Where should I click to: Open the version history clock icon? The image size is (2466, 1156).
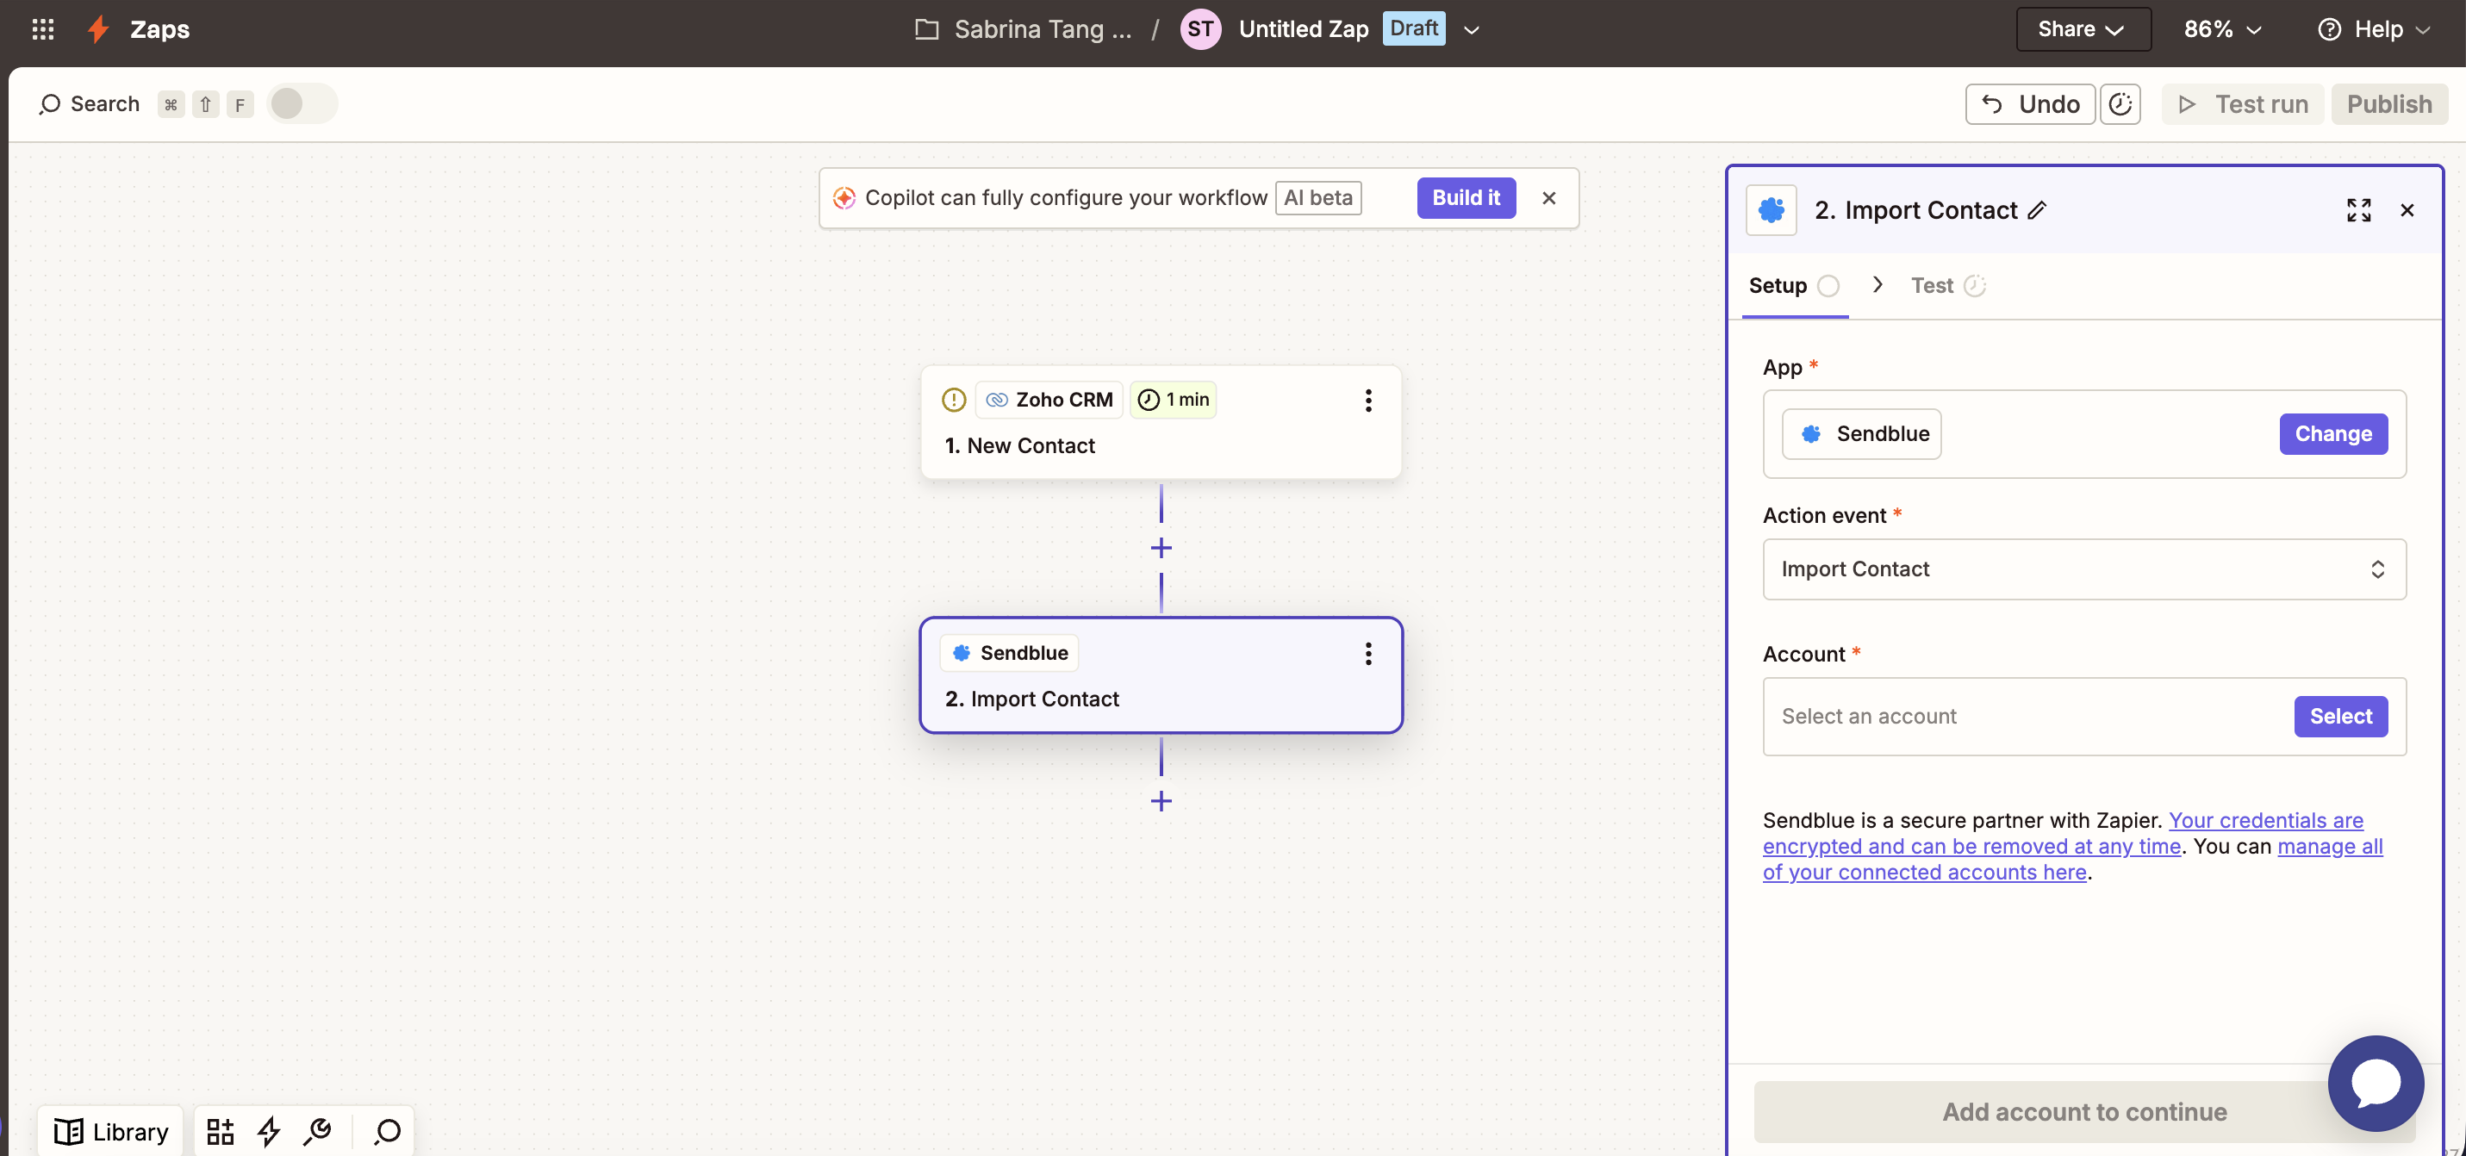pos(2120,104)
